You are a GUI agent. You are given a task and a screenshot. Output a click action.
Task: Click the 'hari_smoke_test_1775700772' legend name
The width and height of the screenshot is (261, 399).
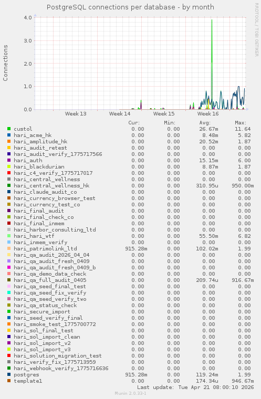[x=55, y=324]
